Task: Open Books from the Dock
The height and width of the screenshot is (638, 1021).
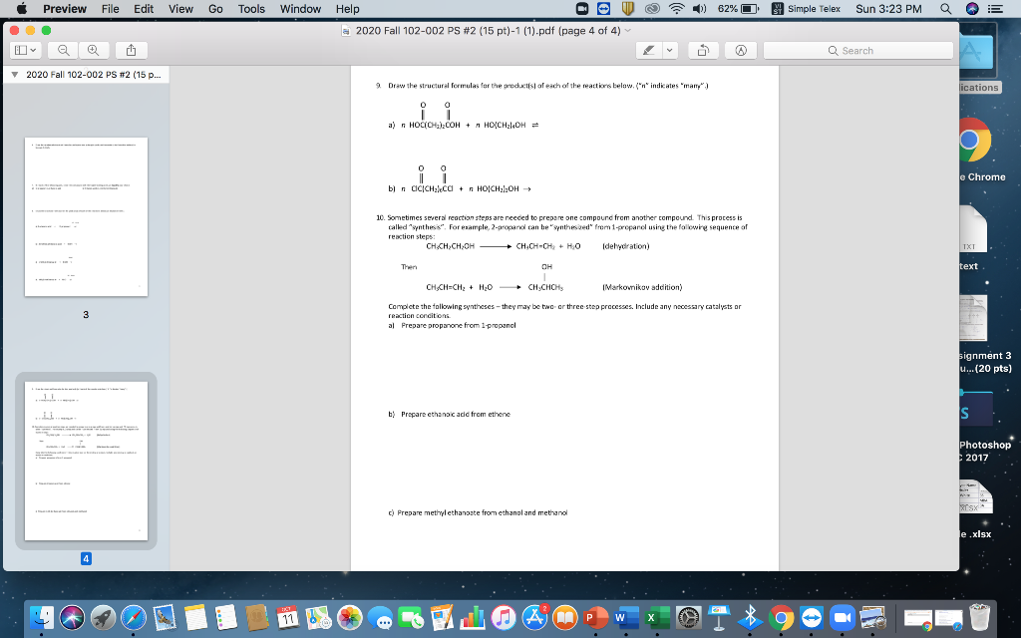Action: tap(565, 617)
